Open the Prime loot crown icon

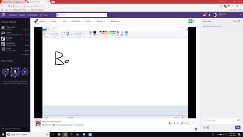point(205,15)
